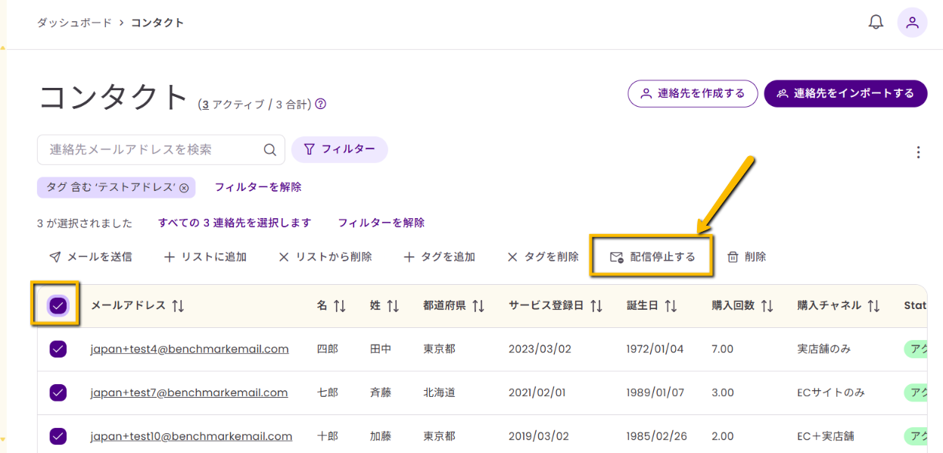Open the user profile avatar menu
Viewport: 943px width, 453px height.
pos(912,22)
